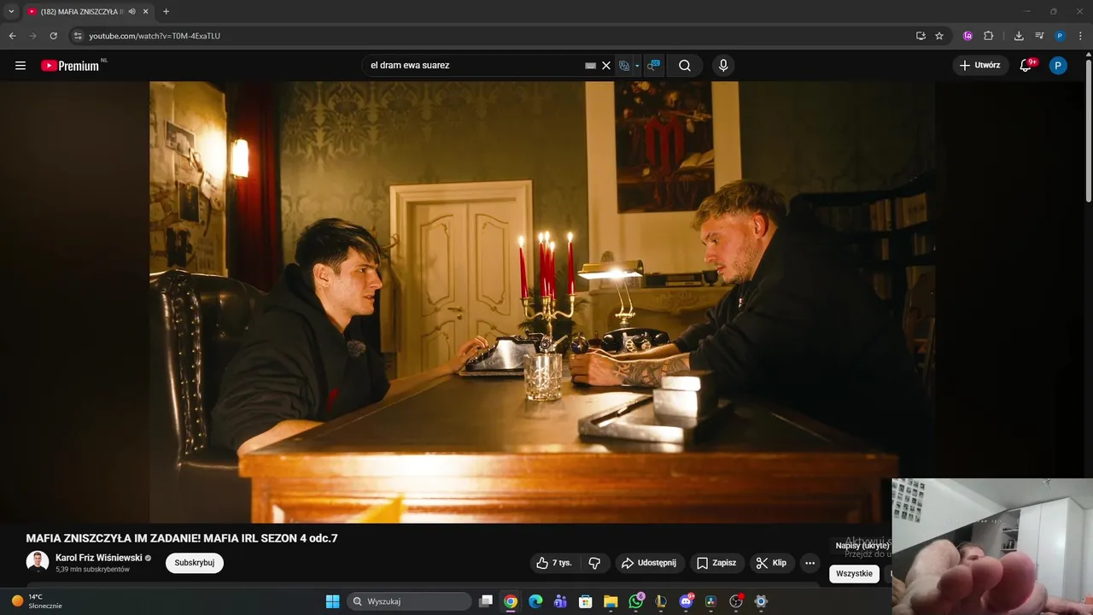Open Chrome extensions puzzle menu

coord(989,36)
